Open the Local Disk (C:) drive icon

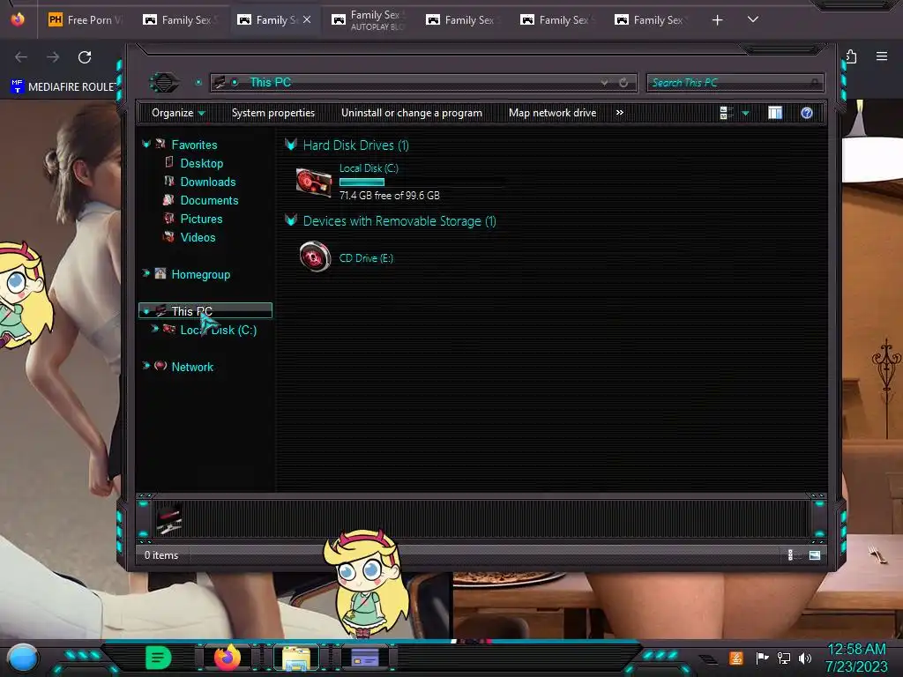pos(313,182)
